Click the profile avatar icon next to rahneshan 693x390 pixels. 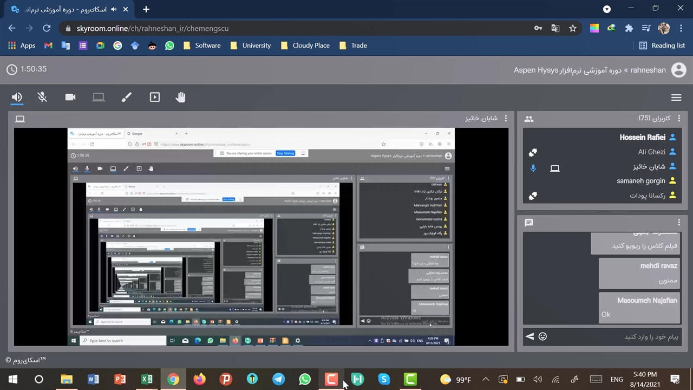click(x=678, y=70)
